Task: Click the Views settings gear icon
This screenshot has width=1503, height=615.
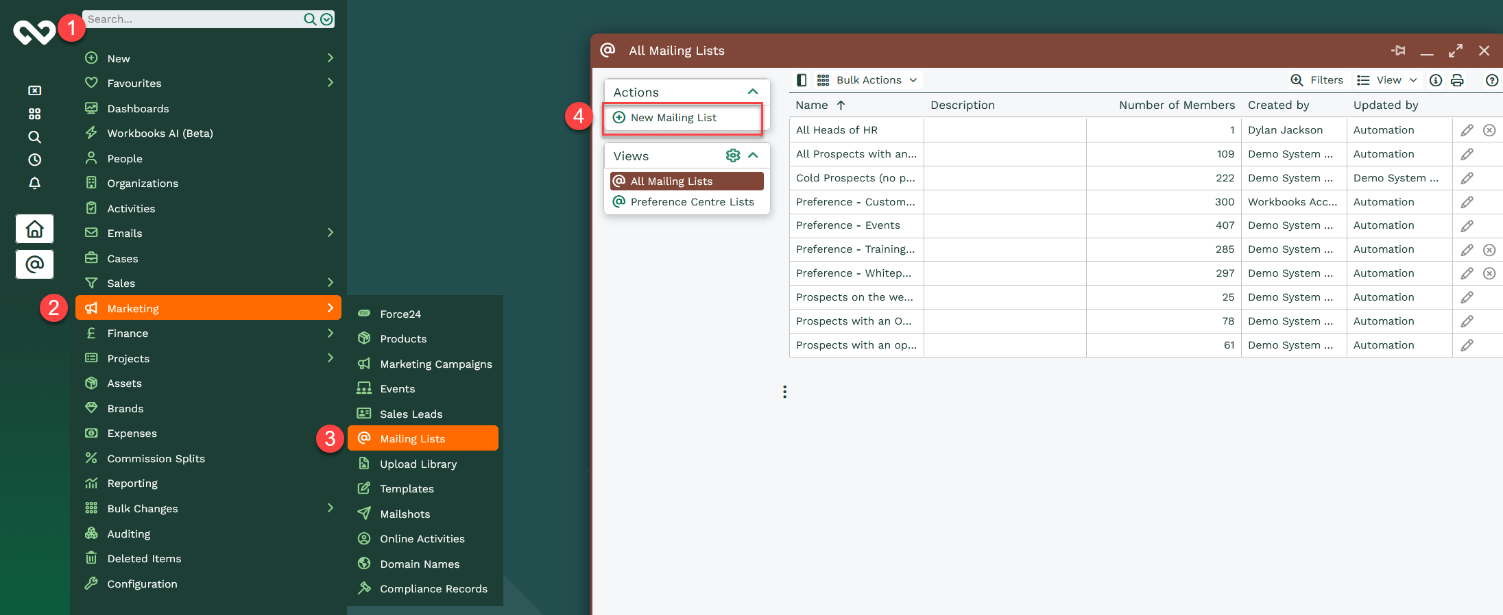Action: [732, 155]
